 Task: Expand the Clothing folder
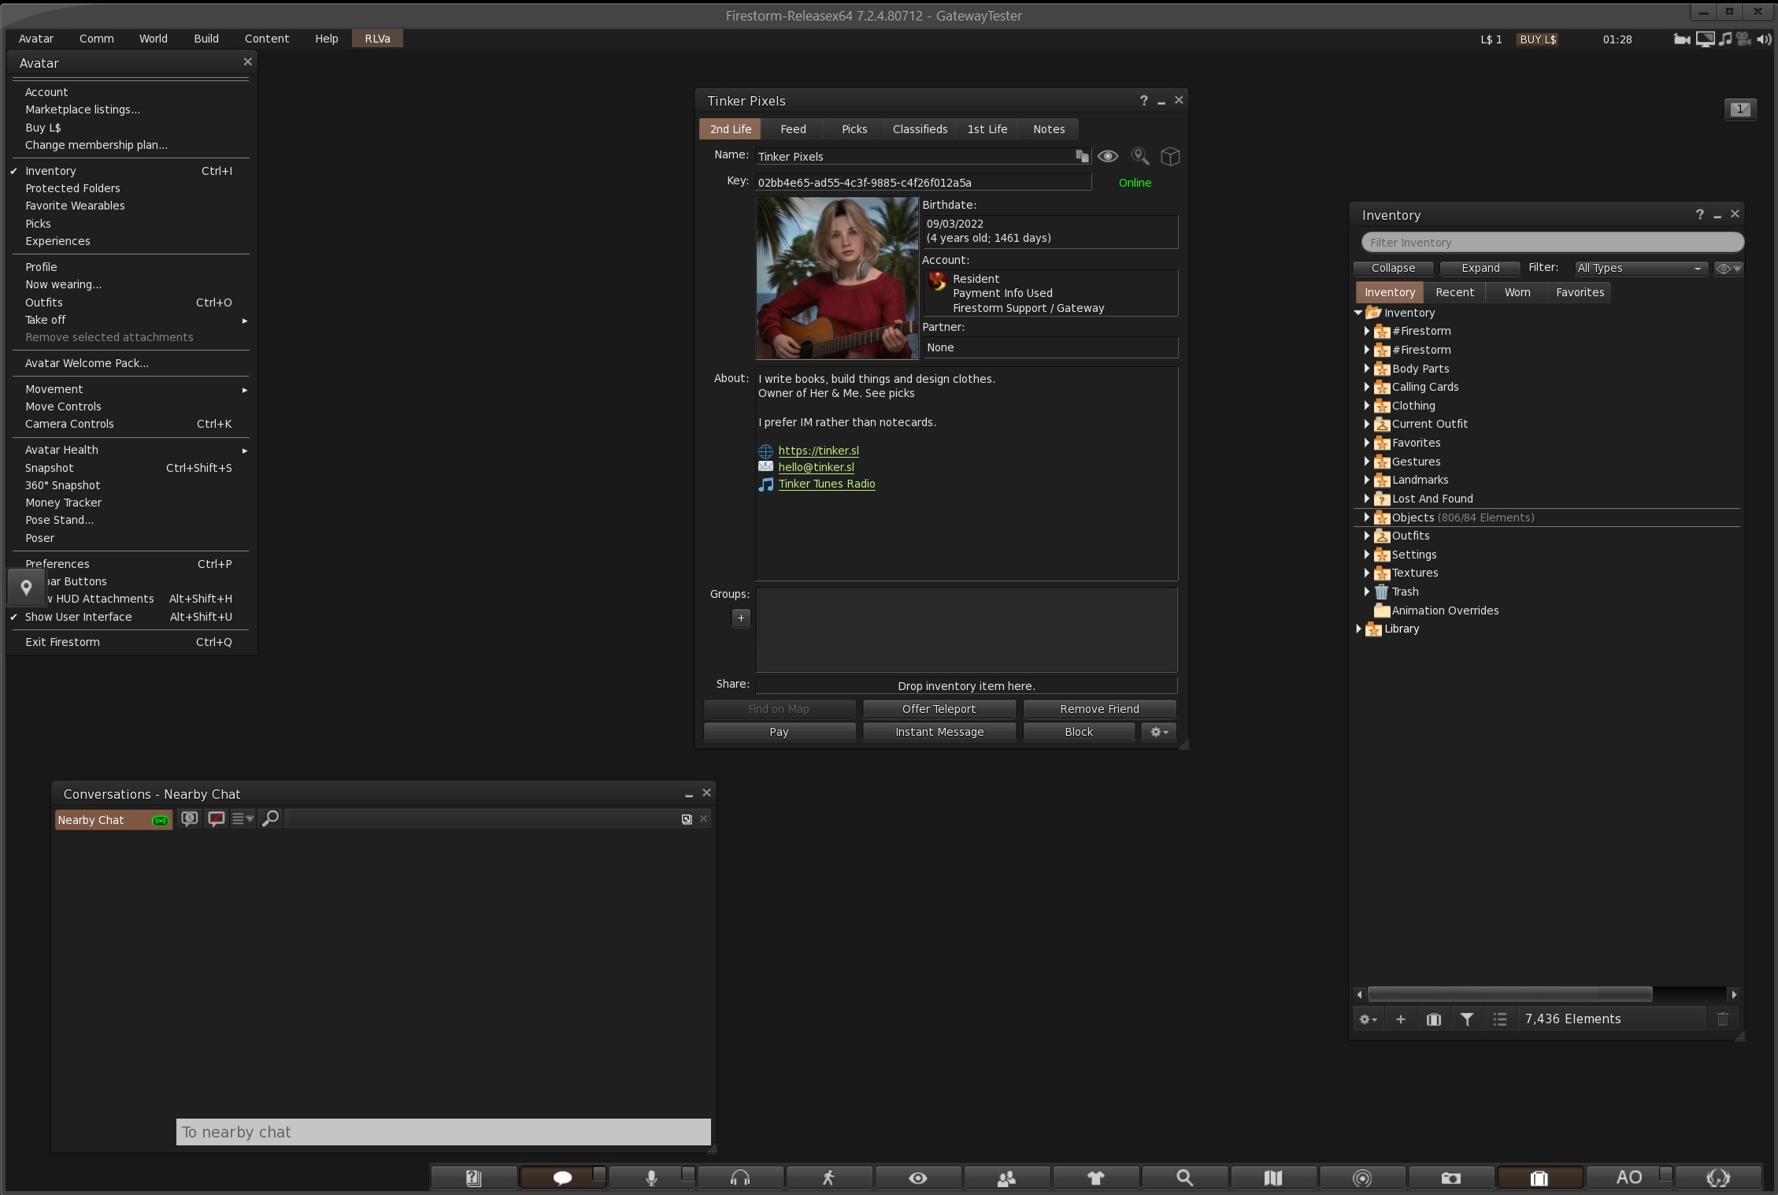tap(1367, 406)
